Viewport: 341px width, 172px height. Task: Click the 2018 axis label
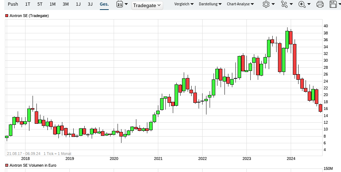[25, 159]
